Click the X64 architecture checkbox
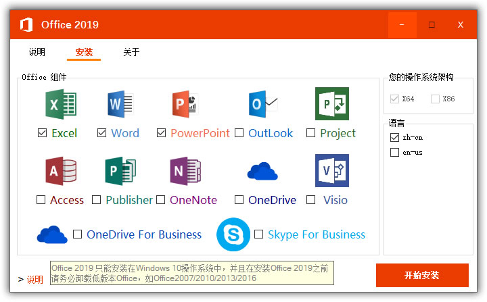 point(394,99)
